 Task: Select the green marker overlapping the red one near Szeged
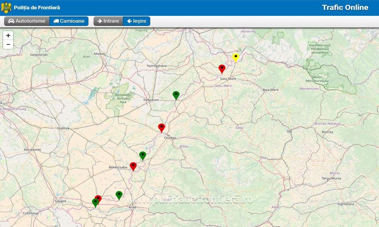(95, 202)
